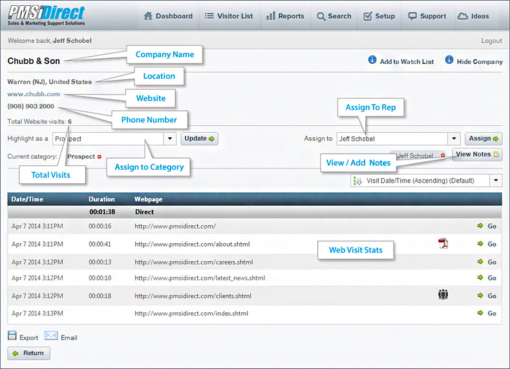Click Add to Watch List link
Viewport: 510px width, 369px height.
click(407, 62)
